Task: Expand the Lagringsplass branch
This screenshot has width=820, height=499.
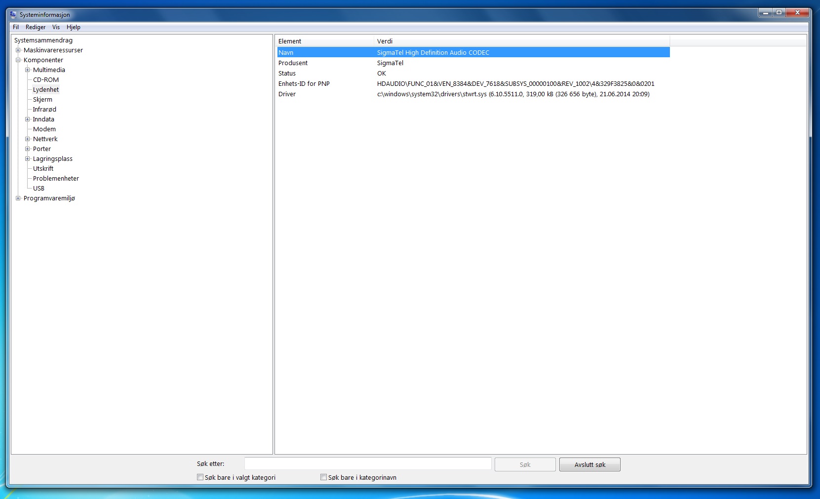Action: tap(28, 159)
